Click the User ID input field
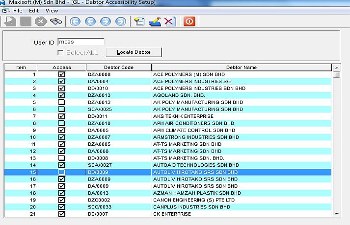The image size is (350, 225). click(81, 42)
